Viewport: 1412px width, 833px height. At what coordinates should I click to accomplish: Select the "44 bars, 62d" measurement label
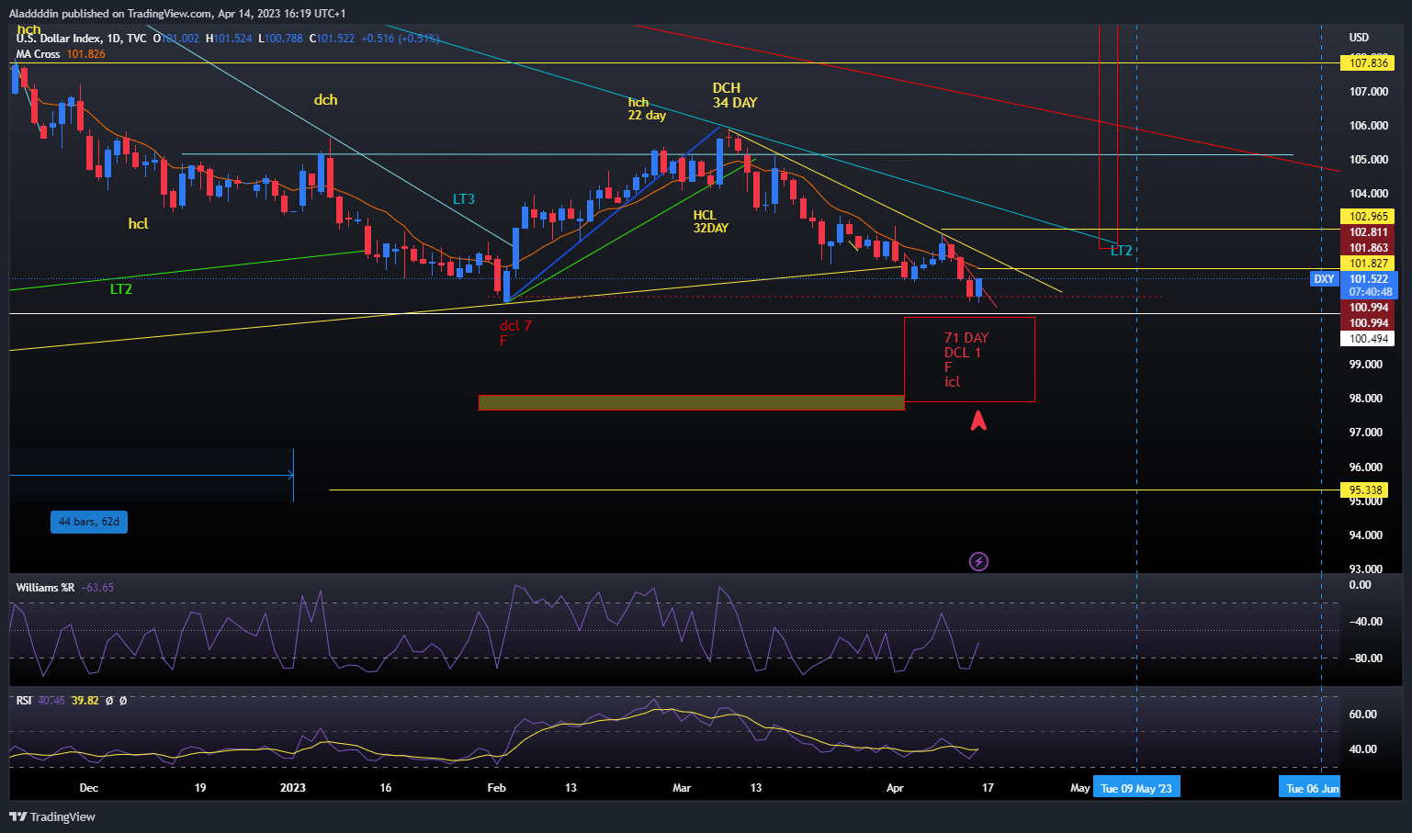click(x=89, y=522)
